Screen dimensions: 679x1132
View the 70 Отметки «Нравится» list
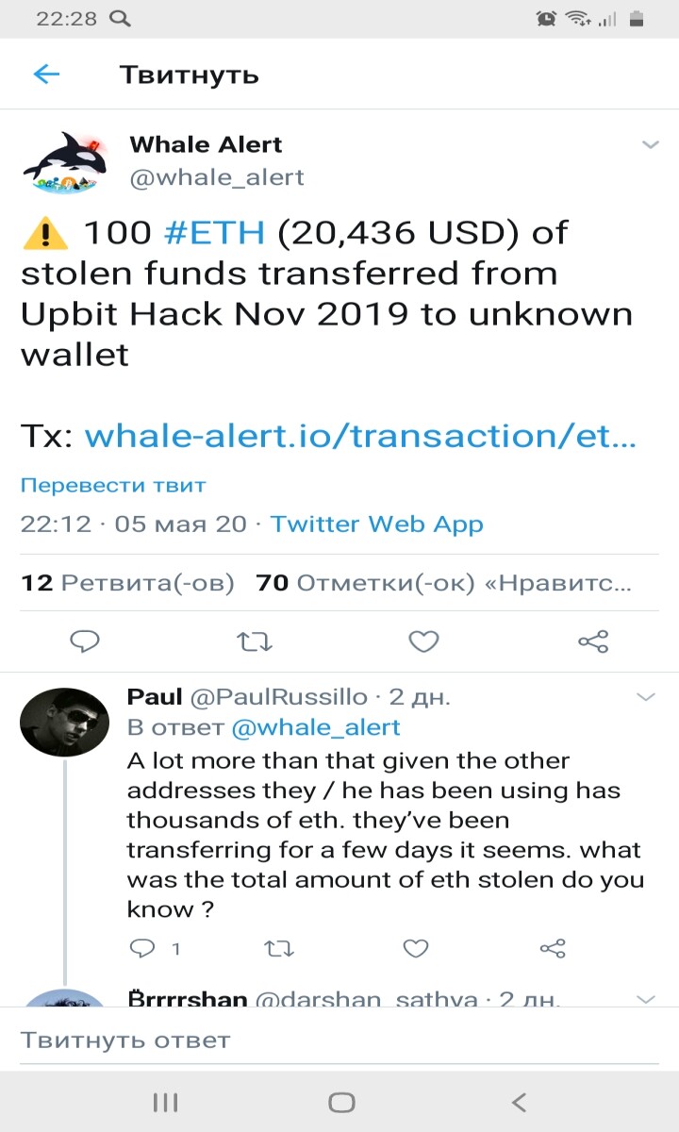click(x=444, y=583)
